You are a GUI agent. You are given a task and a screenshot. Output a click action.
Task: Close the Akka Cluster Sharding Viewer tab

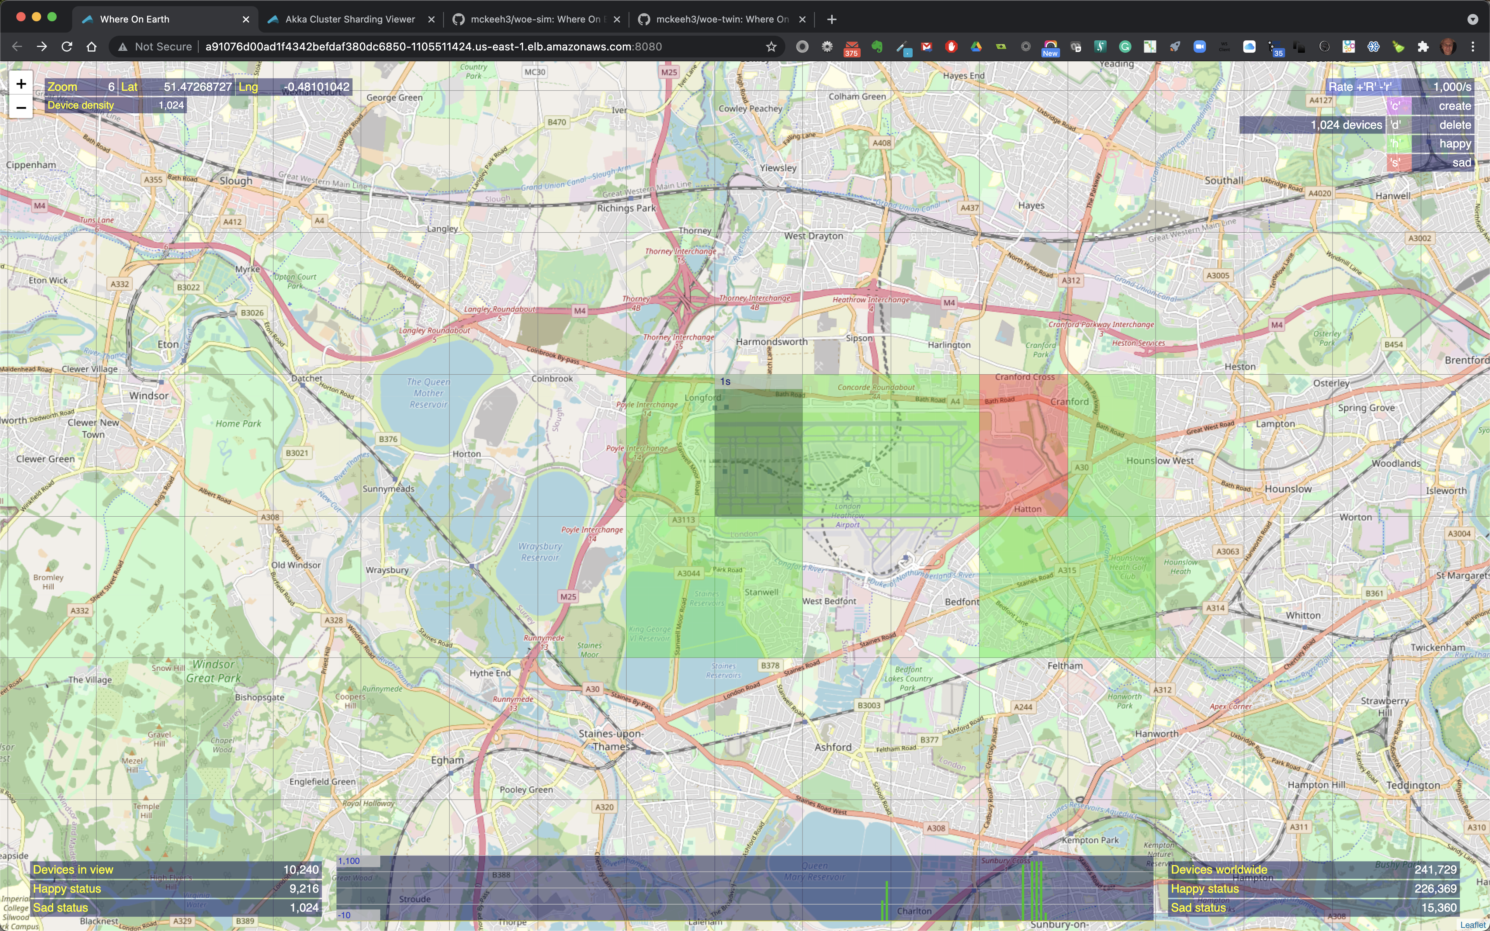point(431,19)
